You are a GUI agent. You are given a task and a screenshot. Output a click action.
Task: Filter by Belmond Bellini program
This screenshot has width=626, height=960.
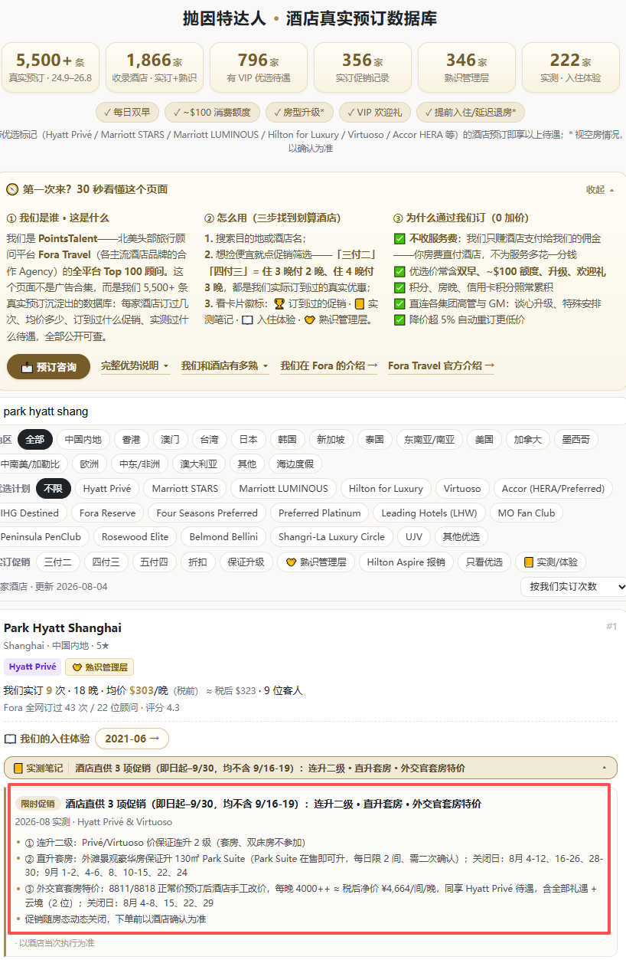pyautogui.click(x=223, y=537)
